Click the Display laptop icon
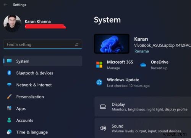Viewport: 191px width, 138px height. pos(103,107)
